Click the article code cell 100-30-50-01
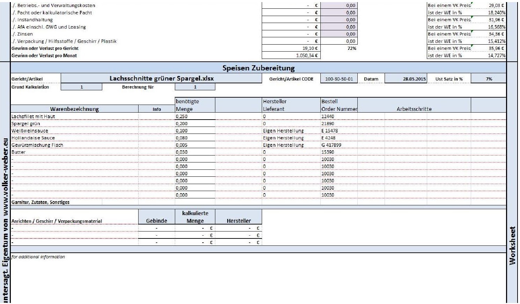This screenshot has width=520, height=304. click(339, 79)
